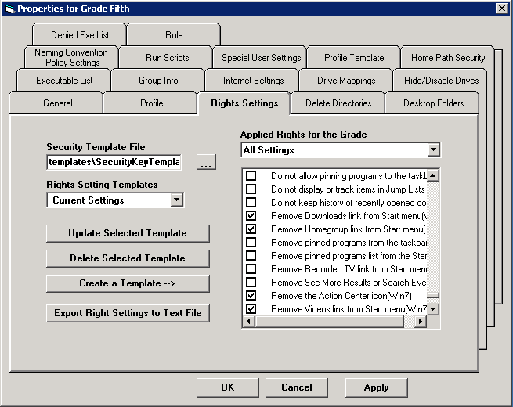Click the Apply button

coord(376,387)
